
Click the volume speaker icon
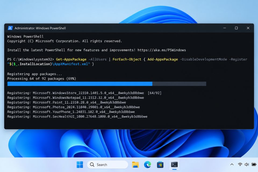point(247,164)
